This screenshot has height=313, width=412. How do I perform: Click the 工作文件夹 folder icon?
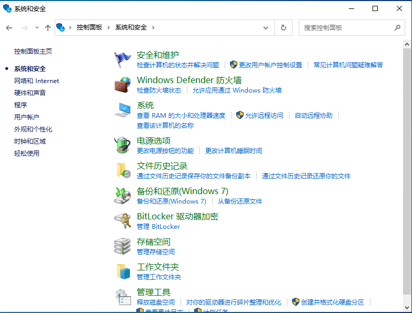(x=123, y=271)
